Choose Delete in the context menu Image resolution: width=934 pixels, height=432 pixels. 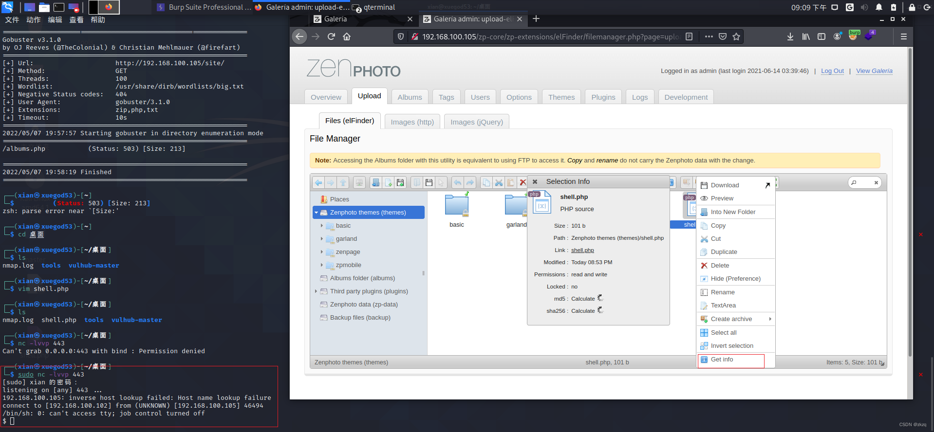pyautogui.click(x=736, y=266)
